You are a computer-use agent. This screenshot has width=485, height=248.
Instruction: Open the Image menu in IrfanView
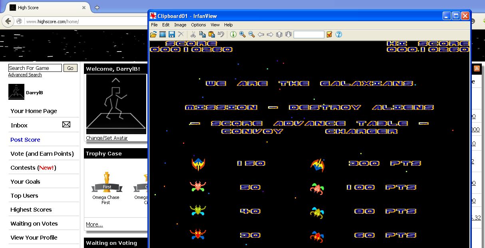(180, 25)
